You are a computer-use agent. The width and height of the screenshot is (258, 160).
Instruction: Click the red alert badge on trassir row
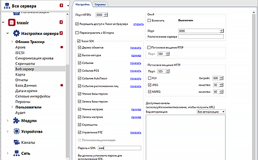61,22
